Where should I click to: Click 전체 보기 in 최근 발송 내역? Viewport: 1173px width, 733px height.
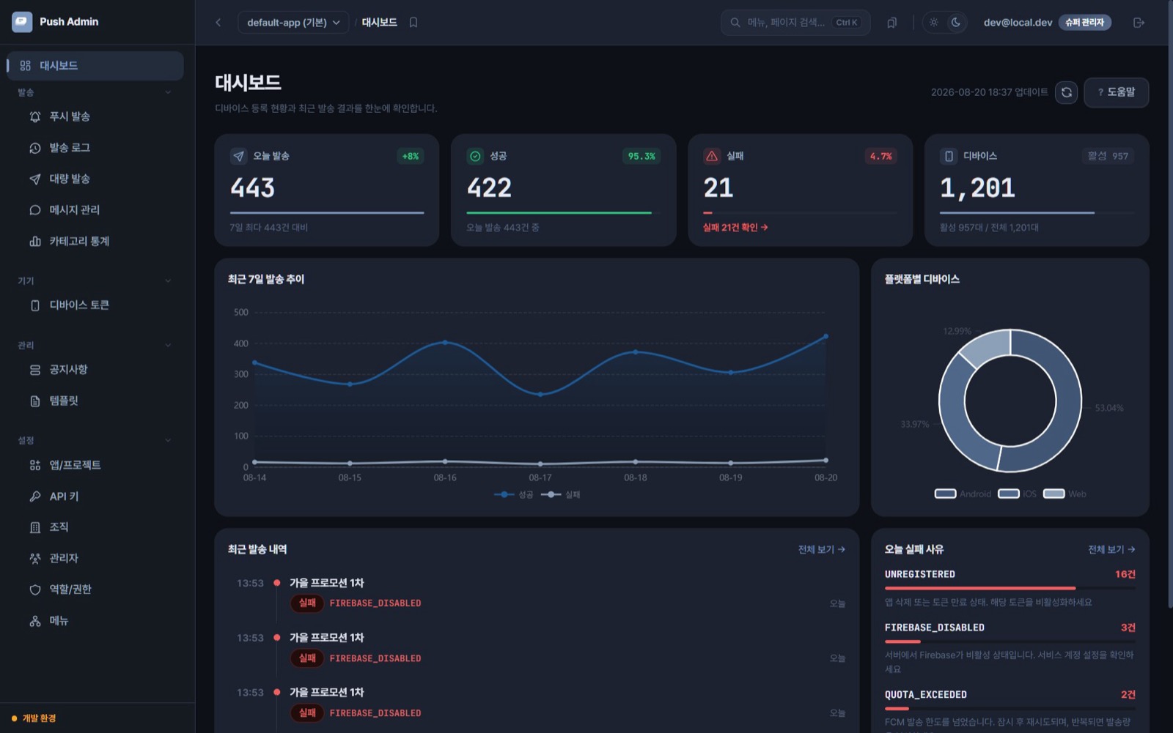pyautogui.click(x=821, y=550)
